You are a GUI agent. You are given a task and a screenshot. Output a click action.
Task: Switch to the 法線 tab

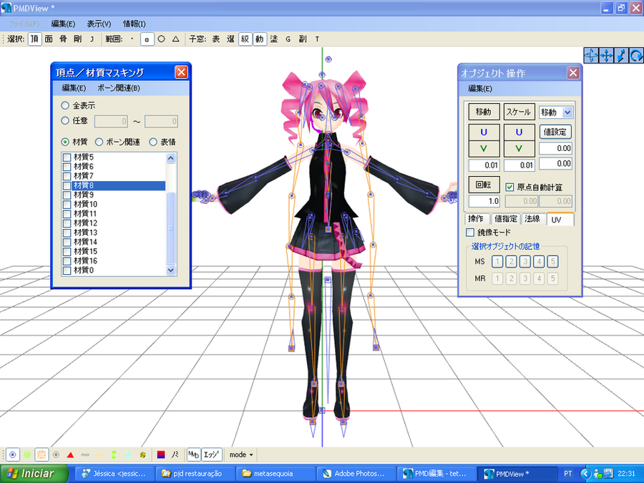click(x=532, y=219)
